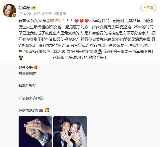Click the first red heart emoji
The width and height of the screenshot is (160, 147).
coord(77,21)
